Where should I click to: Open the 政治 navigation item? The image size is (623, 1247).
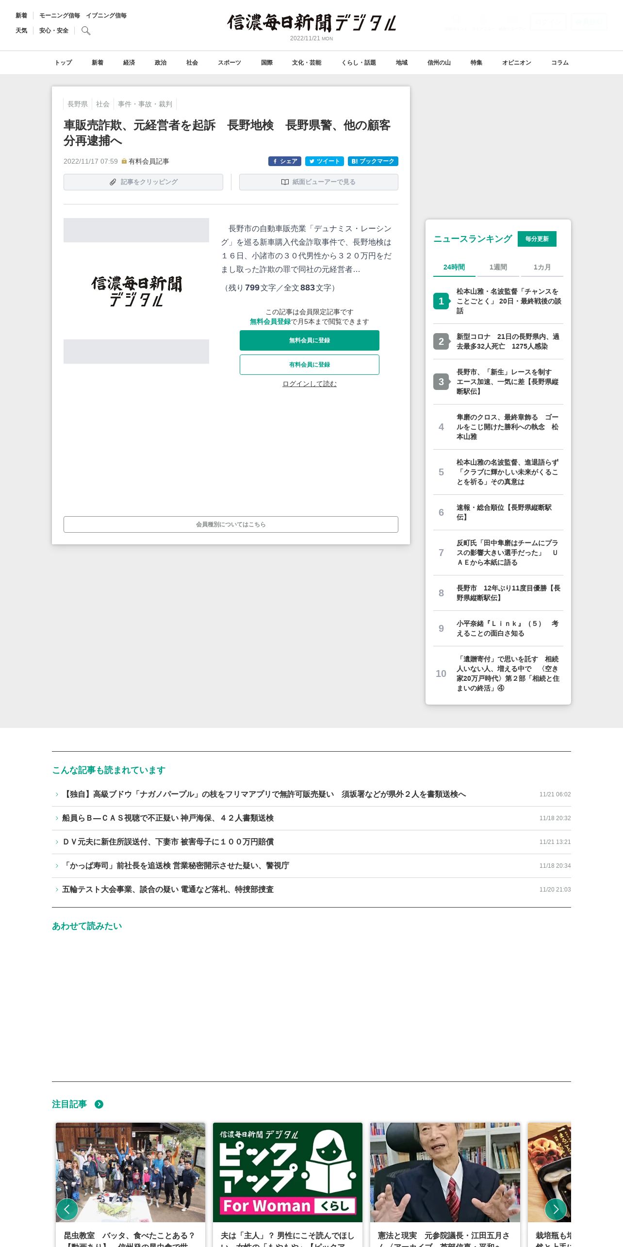click(161, 63)
